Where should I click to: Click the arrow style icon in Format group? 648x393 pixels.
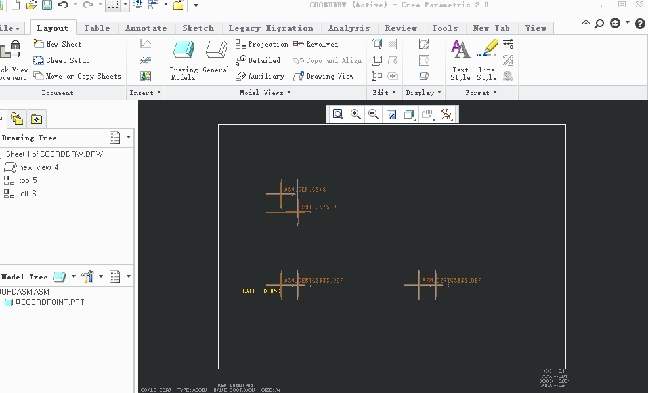point(508,44)
